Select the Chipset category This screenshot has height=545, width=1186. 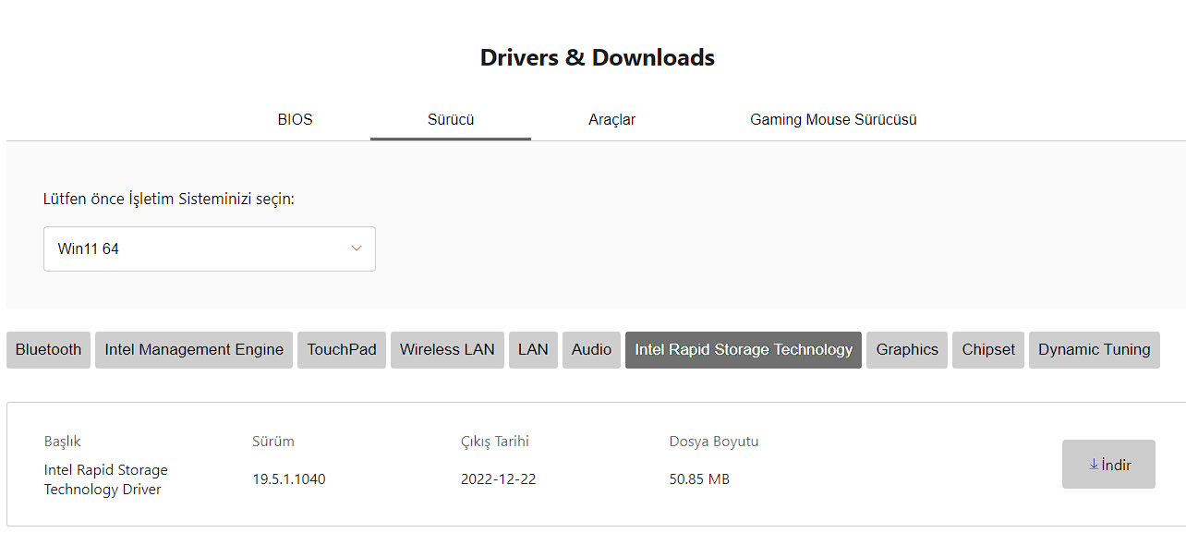988,349
